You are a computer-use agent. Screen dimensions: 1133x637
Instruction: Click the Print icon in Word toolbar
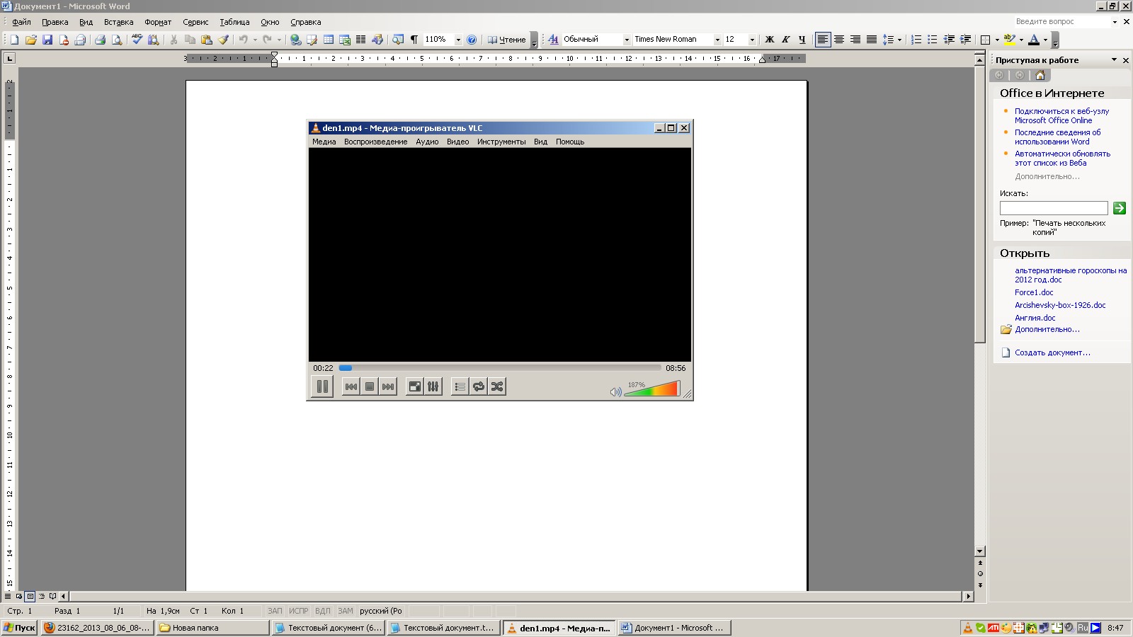coord(100,40)
